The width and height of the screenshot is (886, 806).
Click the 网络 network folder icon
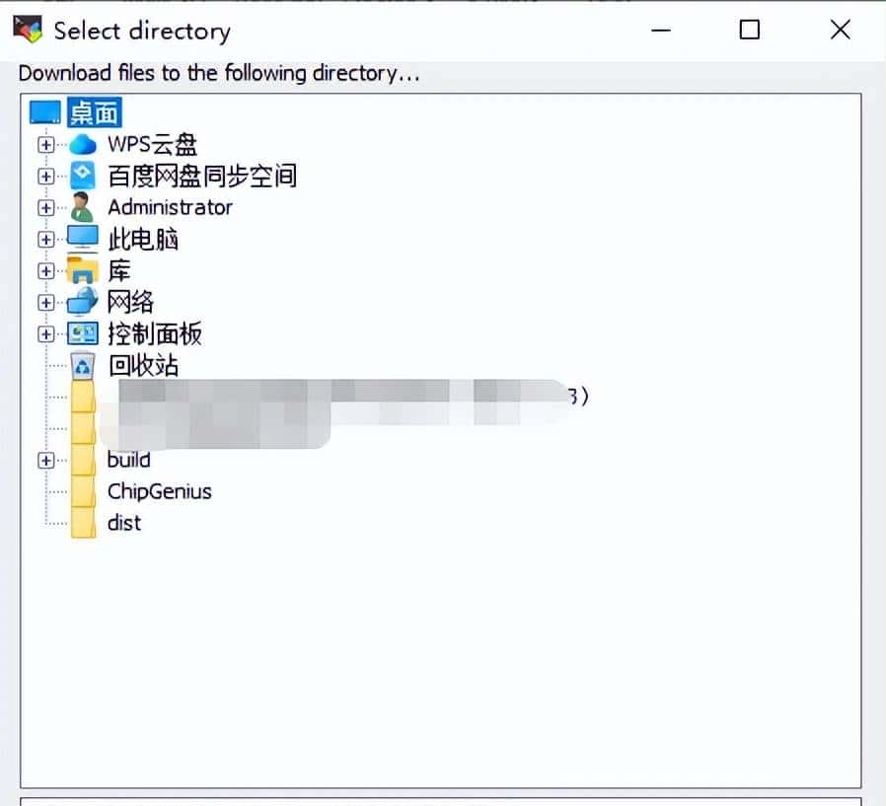pyautogui.click(x=83, y=302)
